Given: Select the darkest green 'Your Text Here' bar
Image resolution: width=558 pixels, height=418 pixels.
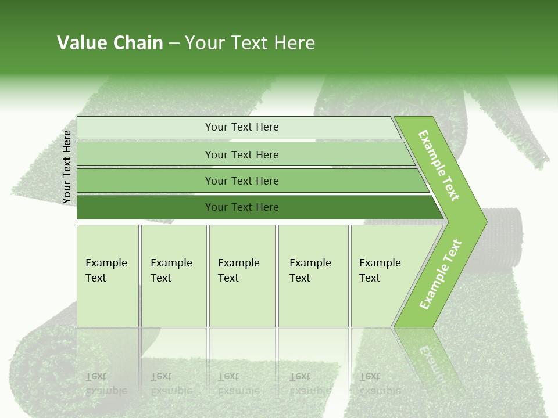Looking at the screenshot, I should click(x=241, y=207).
